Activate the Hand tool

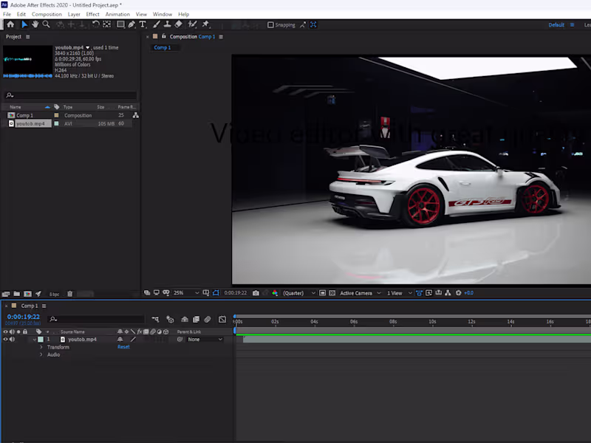(x=35, y=24)
